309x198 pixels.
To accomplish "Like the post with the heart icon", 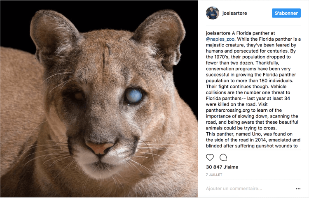I will coord(210,157).
